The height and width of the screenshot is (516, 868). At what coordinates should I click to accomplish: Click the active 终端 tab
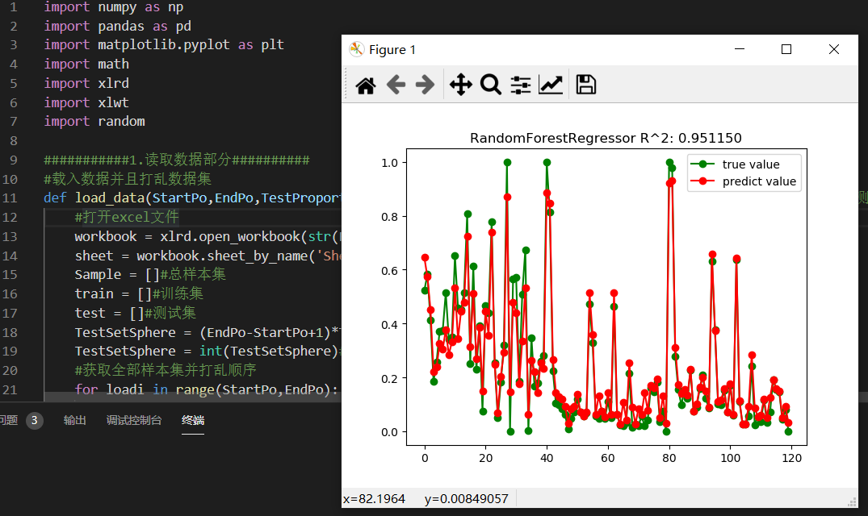(193, 419)
